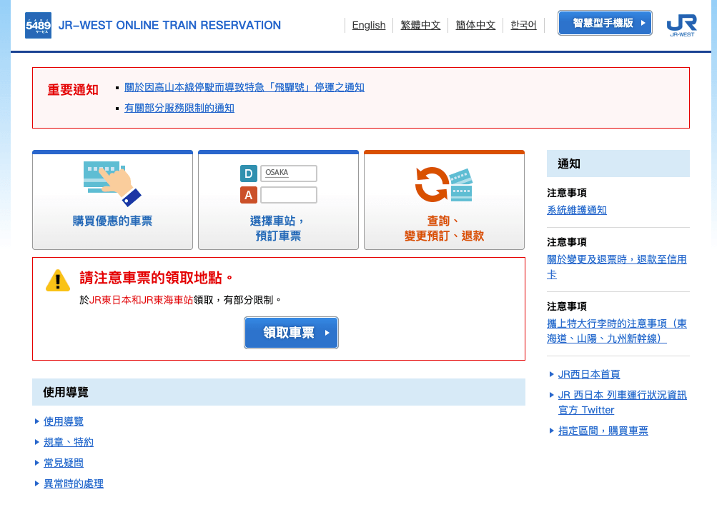This screenshot has width=717, height=512.
Task: Switch language to 繁體中文
Action: pyautogui.click(x=420, y=25)
